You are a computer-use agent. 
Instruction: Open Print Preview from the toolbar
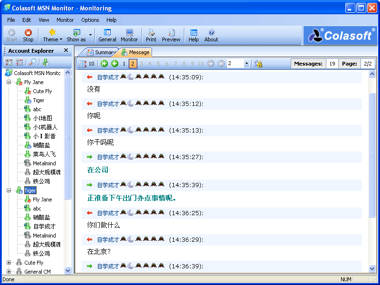171,36
